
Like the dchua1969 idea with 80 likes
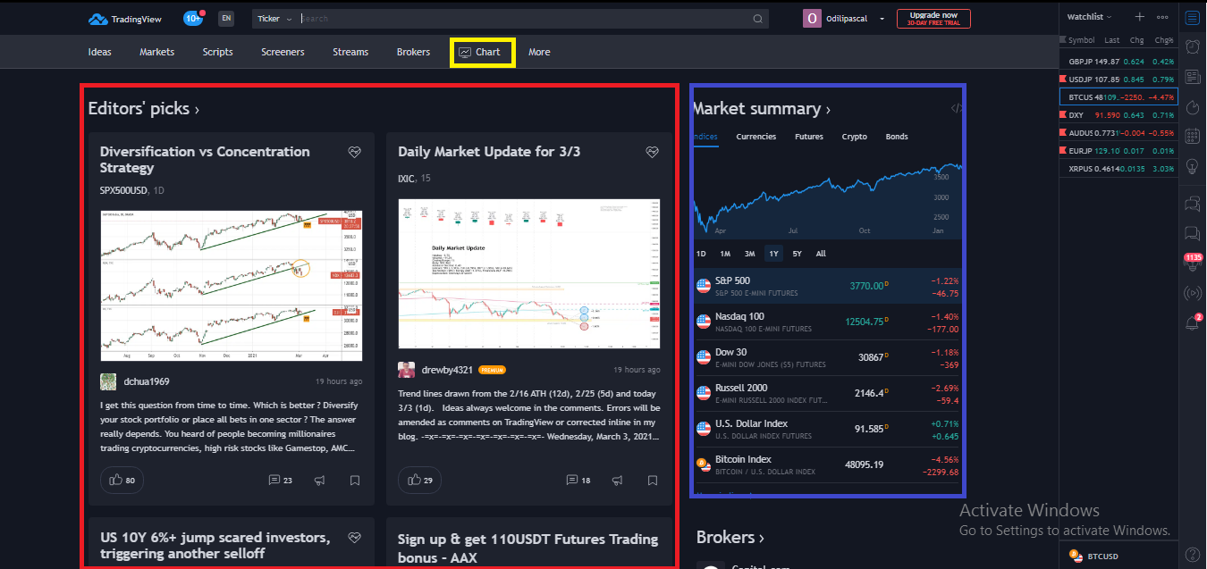click(122, 480)
